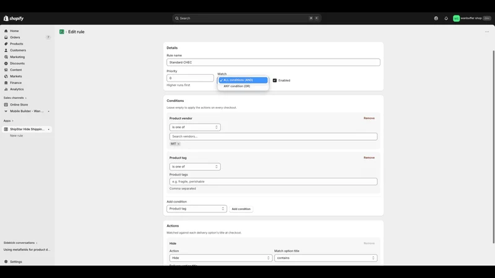Click the Mobile Builder app icon
The height and width of the screenshot is (278, 495).
coord(6,111)
